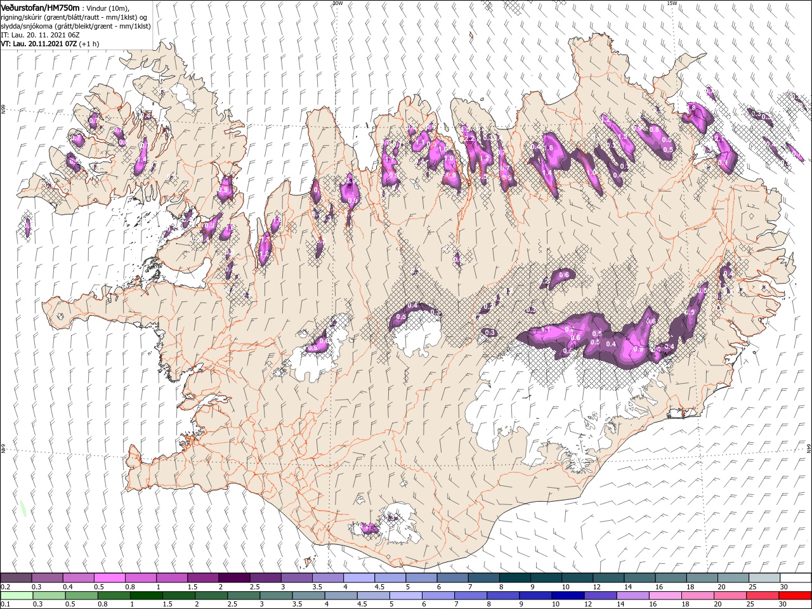Click the bright red rain swatch above 30
Image resolution: width=812 pixels, height=609 pixels.
click(794, 596)
